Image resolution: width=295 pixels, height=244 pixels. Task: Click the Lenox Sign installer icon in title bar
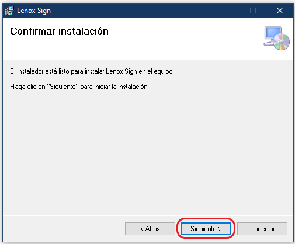[9, 11]
